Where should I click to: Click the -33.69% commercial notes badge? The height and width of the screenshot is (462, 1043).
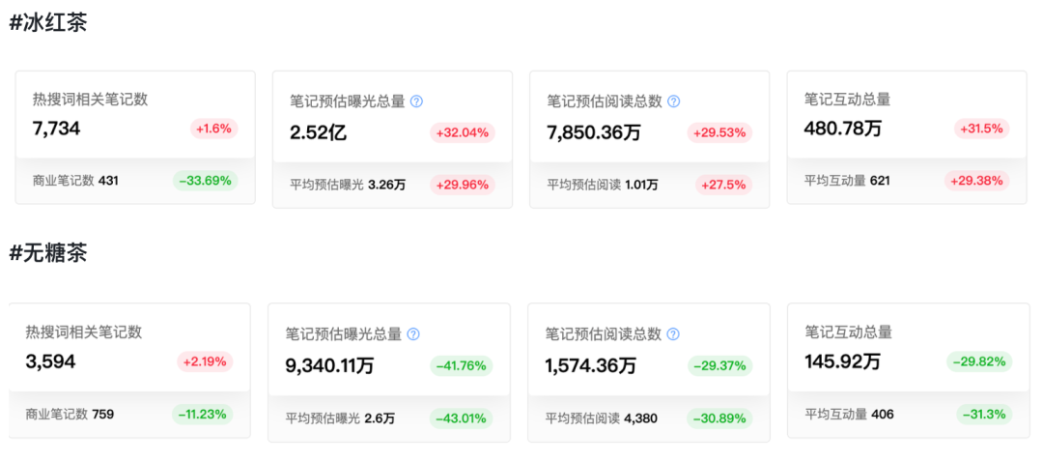point(205,180)
